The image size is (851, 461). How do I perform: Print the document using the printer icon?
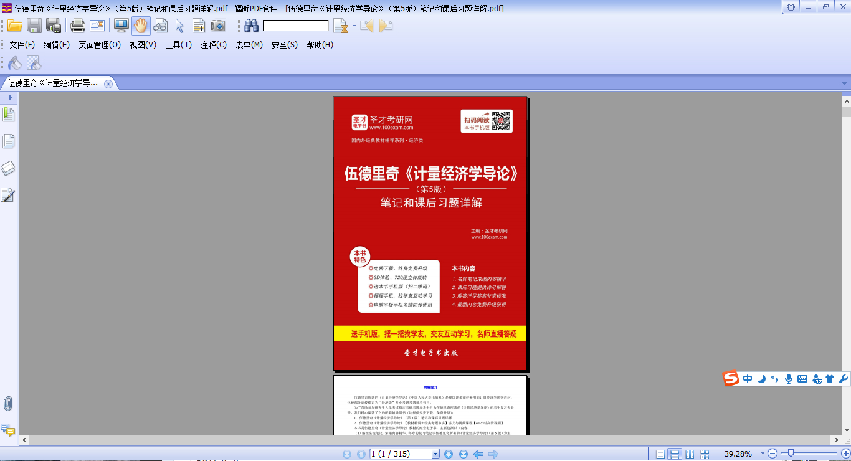(x=78, y=26)
